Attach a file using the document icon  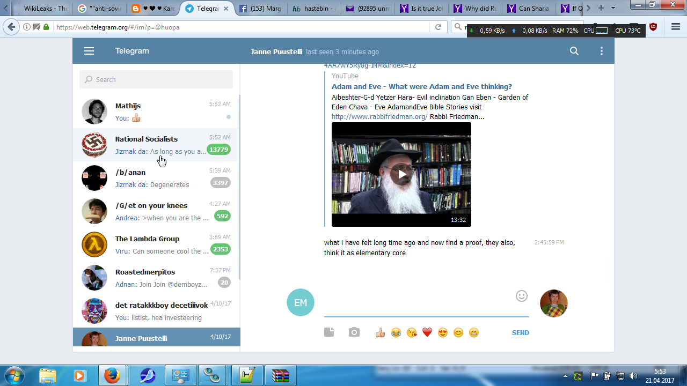pyautogui.click(x=329, y=332)
